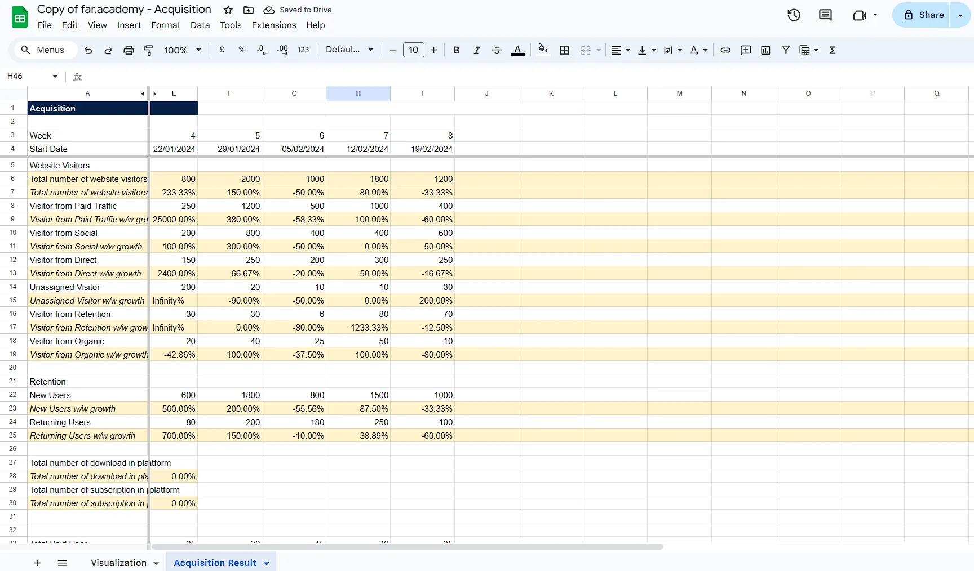
Task: Expand hidden columns arrow beside column E
Action: pyautogui.click(x=155, y=93)
